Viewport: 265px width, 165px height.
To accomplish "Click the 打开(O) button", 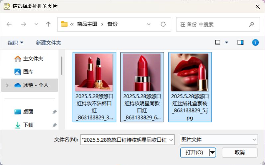I will pyautogui.click(x=194, y=152).
